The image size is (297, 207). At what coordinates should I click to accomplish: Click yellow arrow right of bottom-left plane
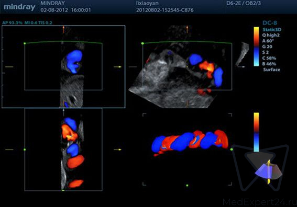[x=118, y=149]
